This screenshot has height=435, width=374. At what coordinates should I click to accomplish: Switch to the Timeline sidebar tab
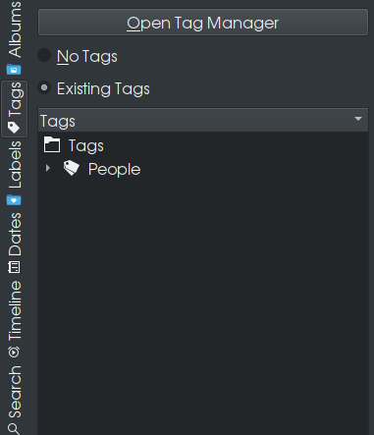15,319
